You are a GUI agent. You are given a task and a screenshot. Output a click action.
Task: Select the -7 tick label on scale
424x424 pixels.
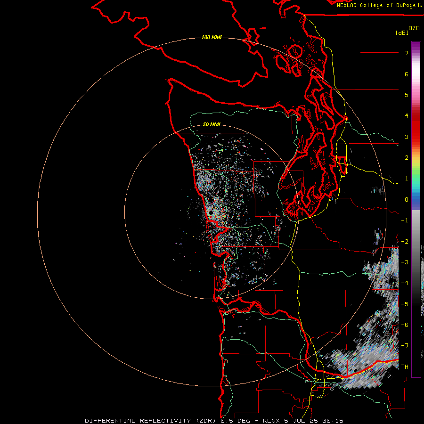click(x=405, y=346)
